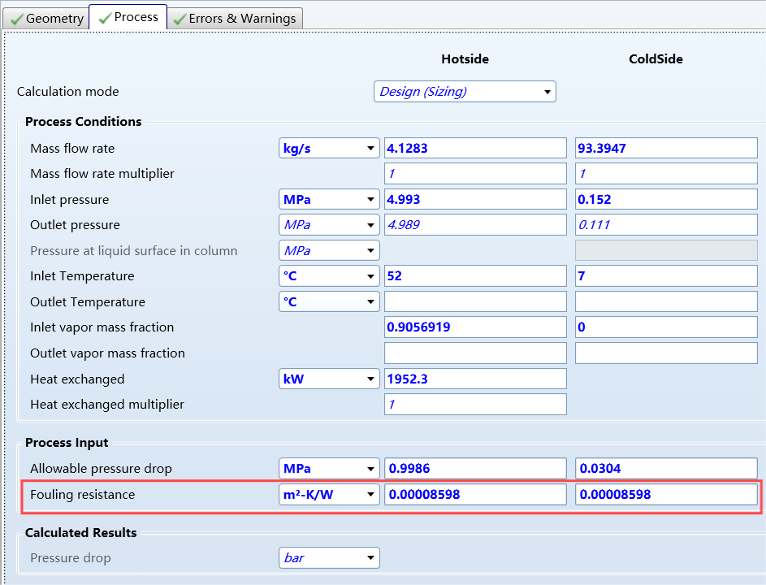The image size is (766, 585).
Task: Select the Hotside inlet vapor mass fraction field
Action: pyautogui.click(x=474, y=327)
